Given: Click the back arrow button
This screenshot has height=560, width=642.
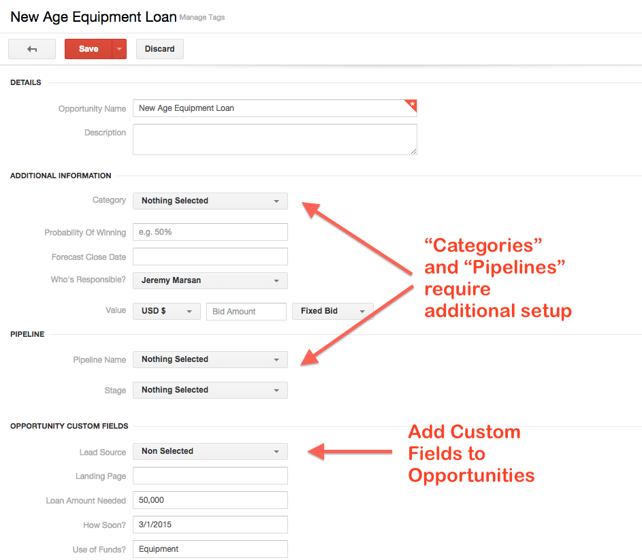Looking at the screenshot, I should pos(32,49).
